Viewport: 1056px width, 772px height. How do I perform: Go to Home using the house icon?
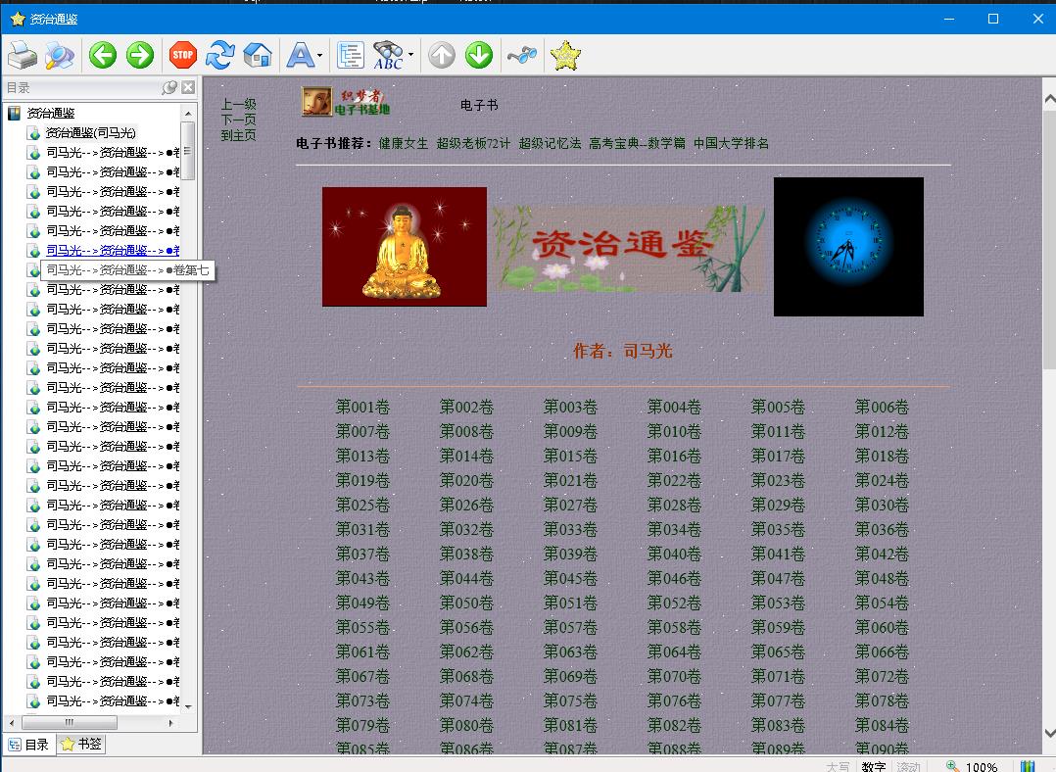click(258, 55)
